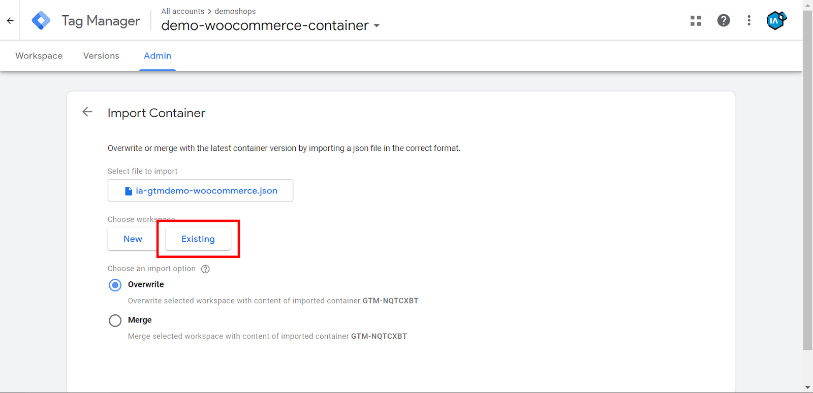Switch to the Workspace tab
The height and width of the screenshot is (393, 813).
(x=39, y=56)
